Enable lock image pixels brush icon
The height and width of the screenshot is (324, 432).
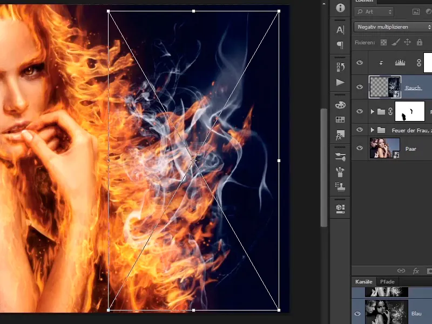coord(396,43)
